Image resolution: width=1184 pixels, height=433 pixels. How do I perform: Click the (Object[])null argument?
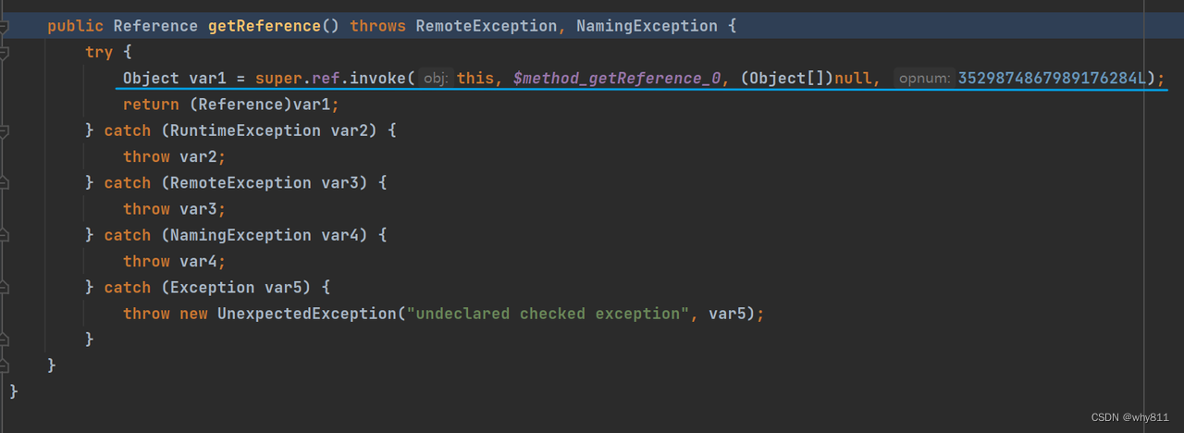point(806,78)
